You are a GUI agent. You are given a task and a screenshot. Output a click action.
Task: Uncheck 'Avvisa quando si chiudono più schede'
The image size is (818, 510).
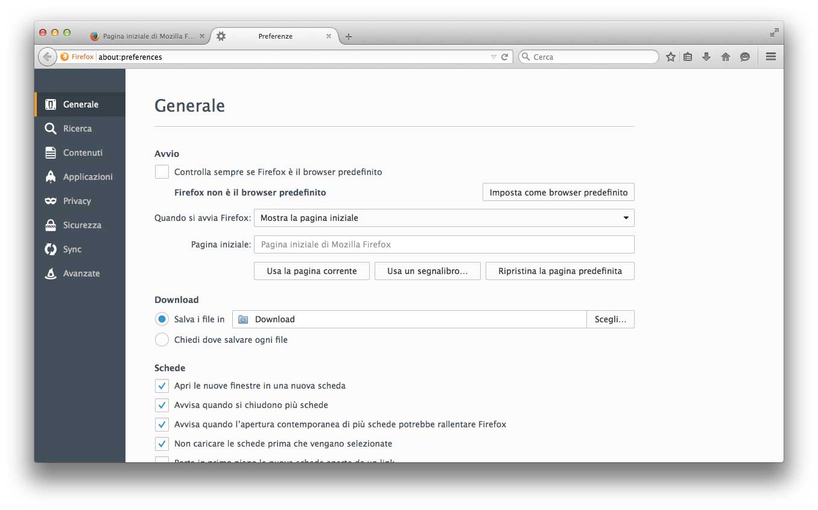click(x=162, y=405)
